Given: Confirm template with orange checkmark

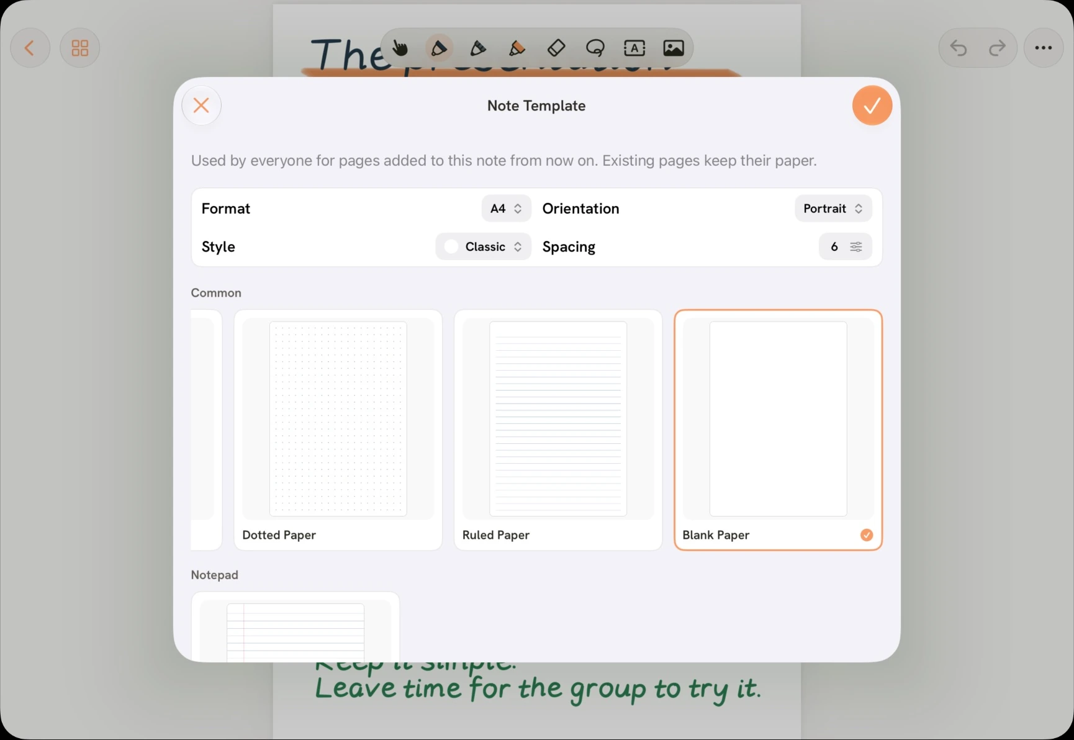Looking at the screenshot, I should pyautogui.click(x=872, y=106).
